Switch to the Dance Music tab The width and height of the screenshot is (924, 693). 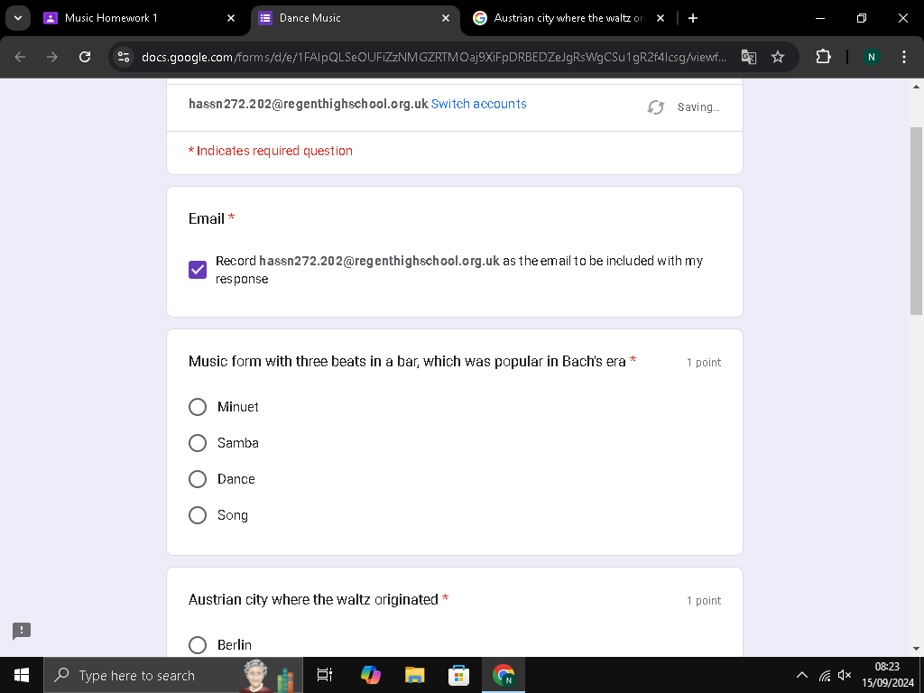tap(356, 18)
